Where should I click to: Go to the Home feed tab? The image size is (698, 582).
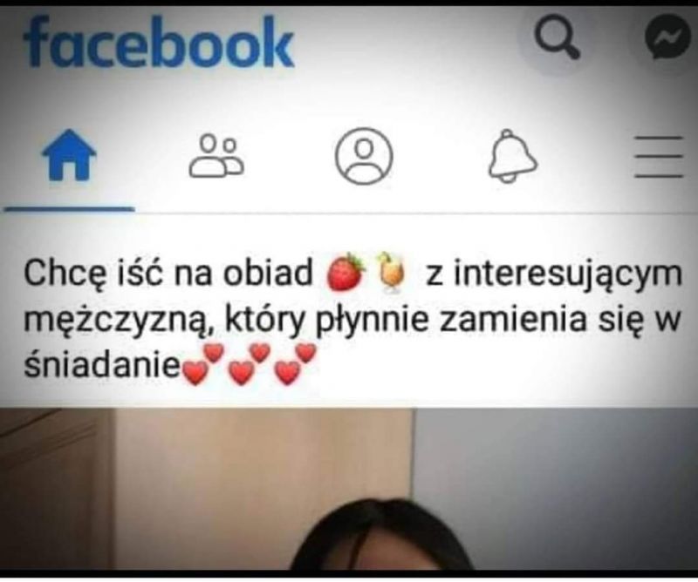coord(69,155)
